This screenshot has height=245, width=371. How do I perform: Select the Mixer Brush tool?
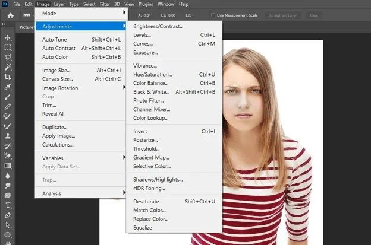tap(8, 126)
